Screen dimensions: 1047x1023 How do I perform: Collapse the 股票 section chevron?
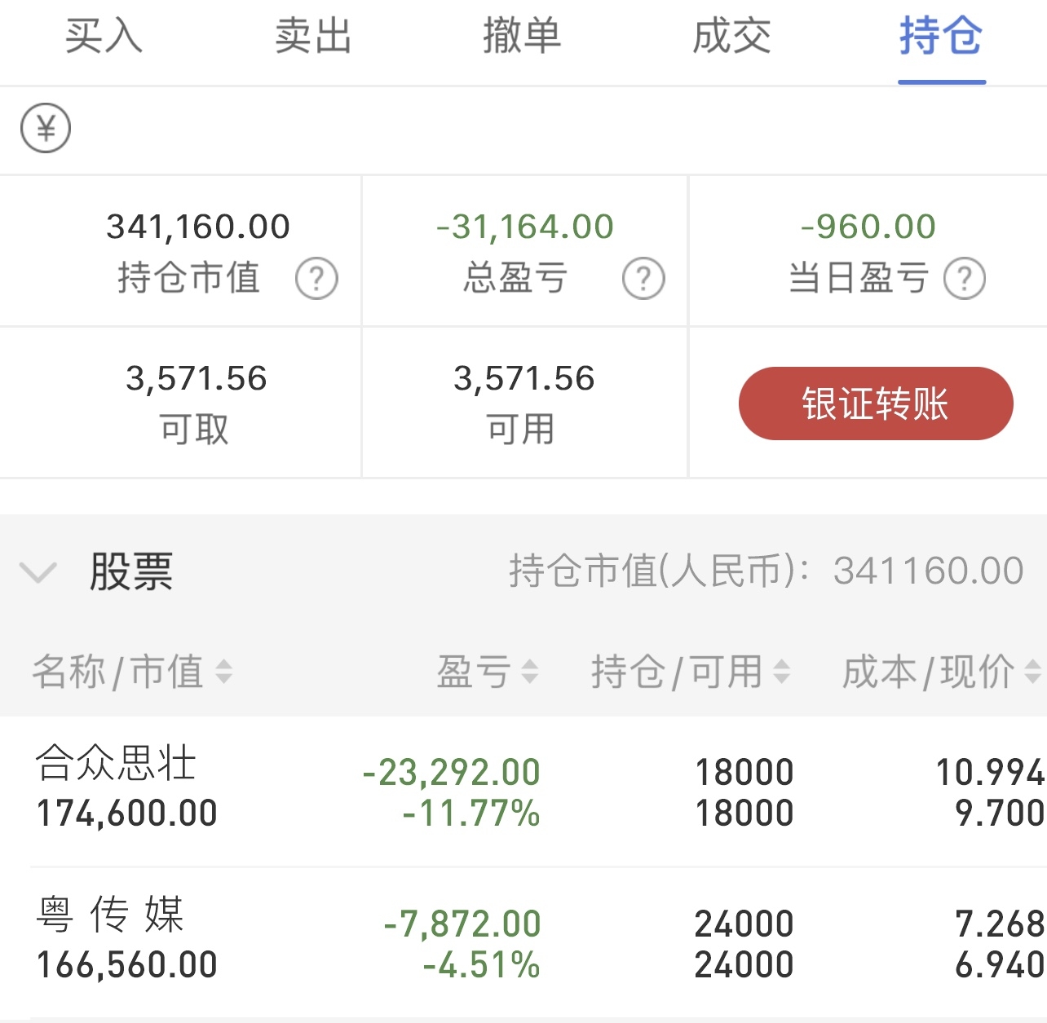[x=38, y=571]
